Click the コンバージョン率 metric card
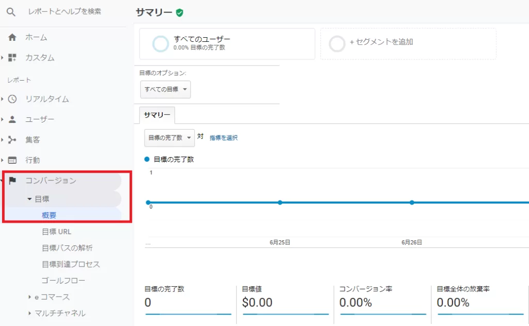529x326 pixels. point(383,300)
